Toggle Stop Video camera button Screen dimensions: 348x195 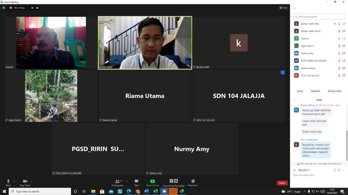pyautogui.click(x=25, y=183)
